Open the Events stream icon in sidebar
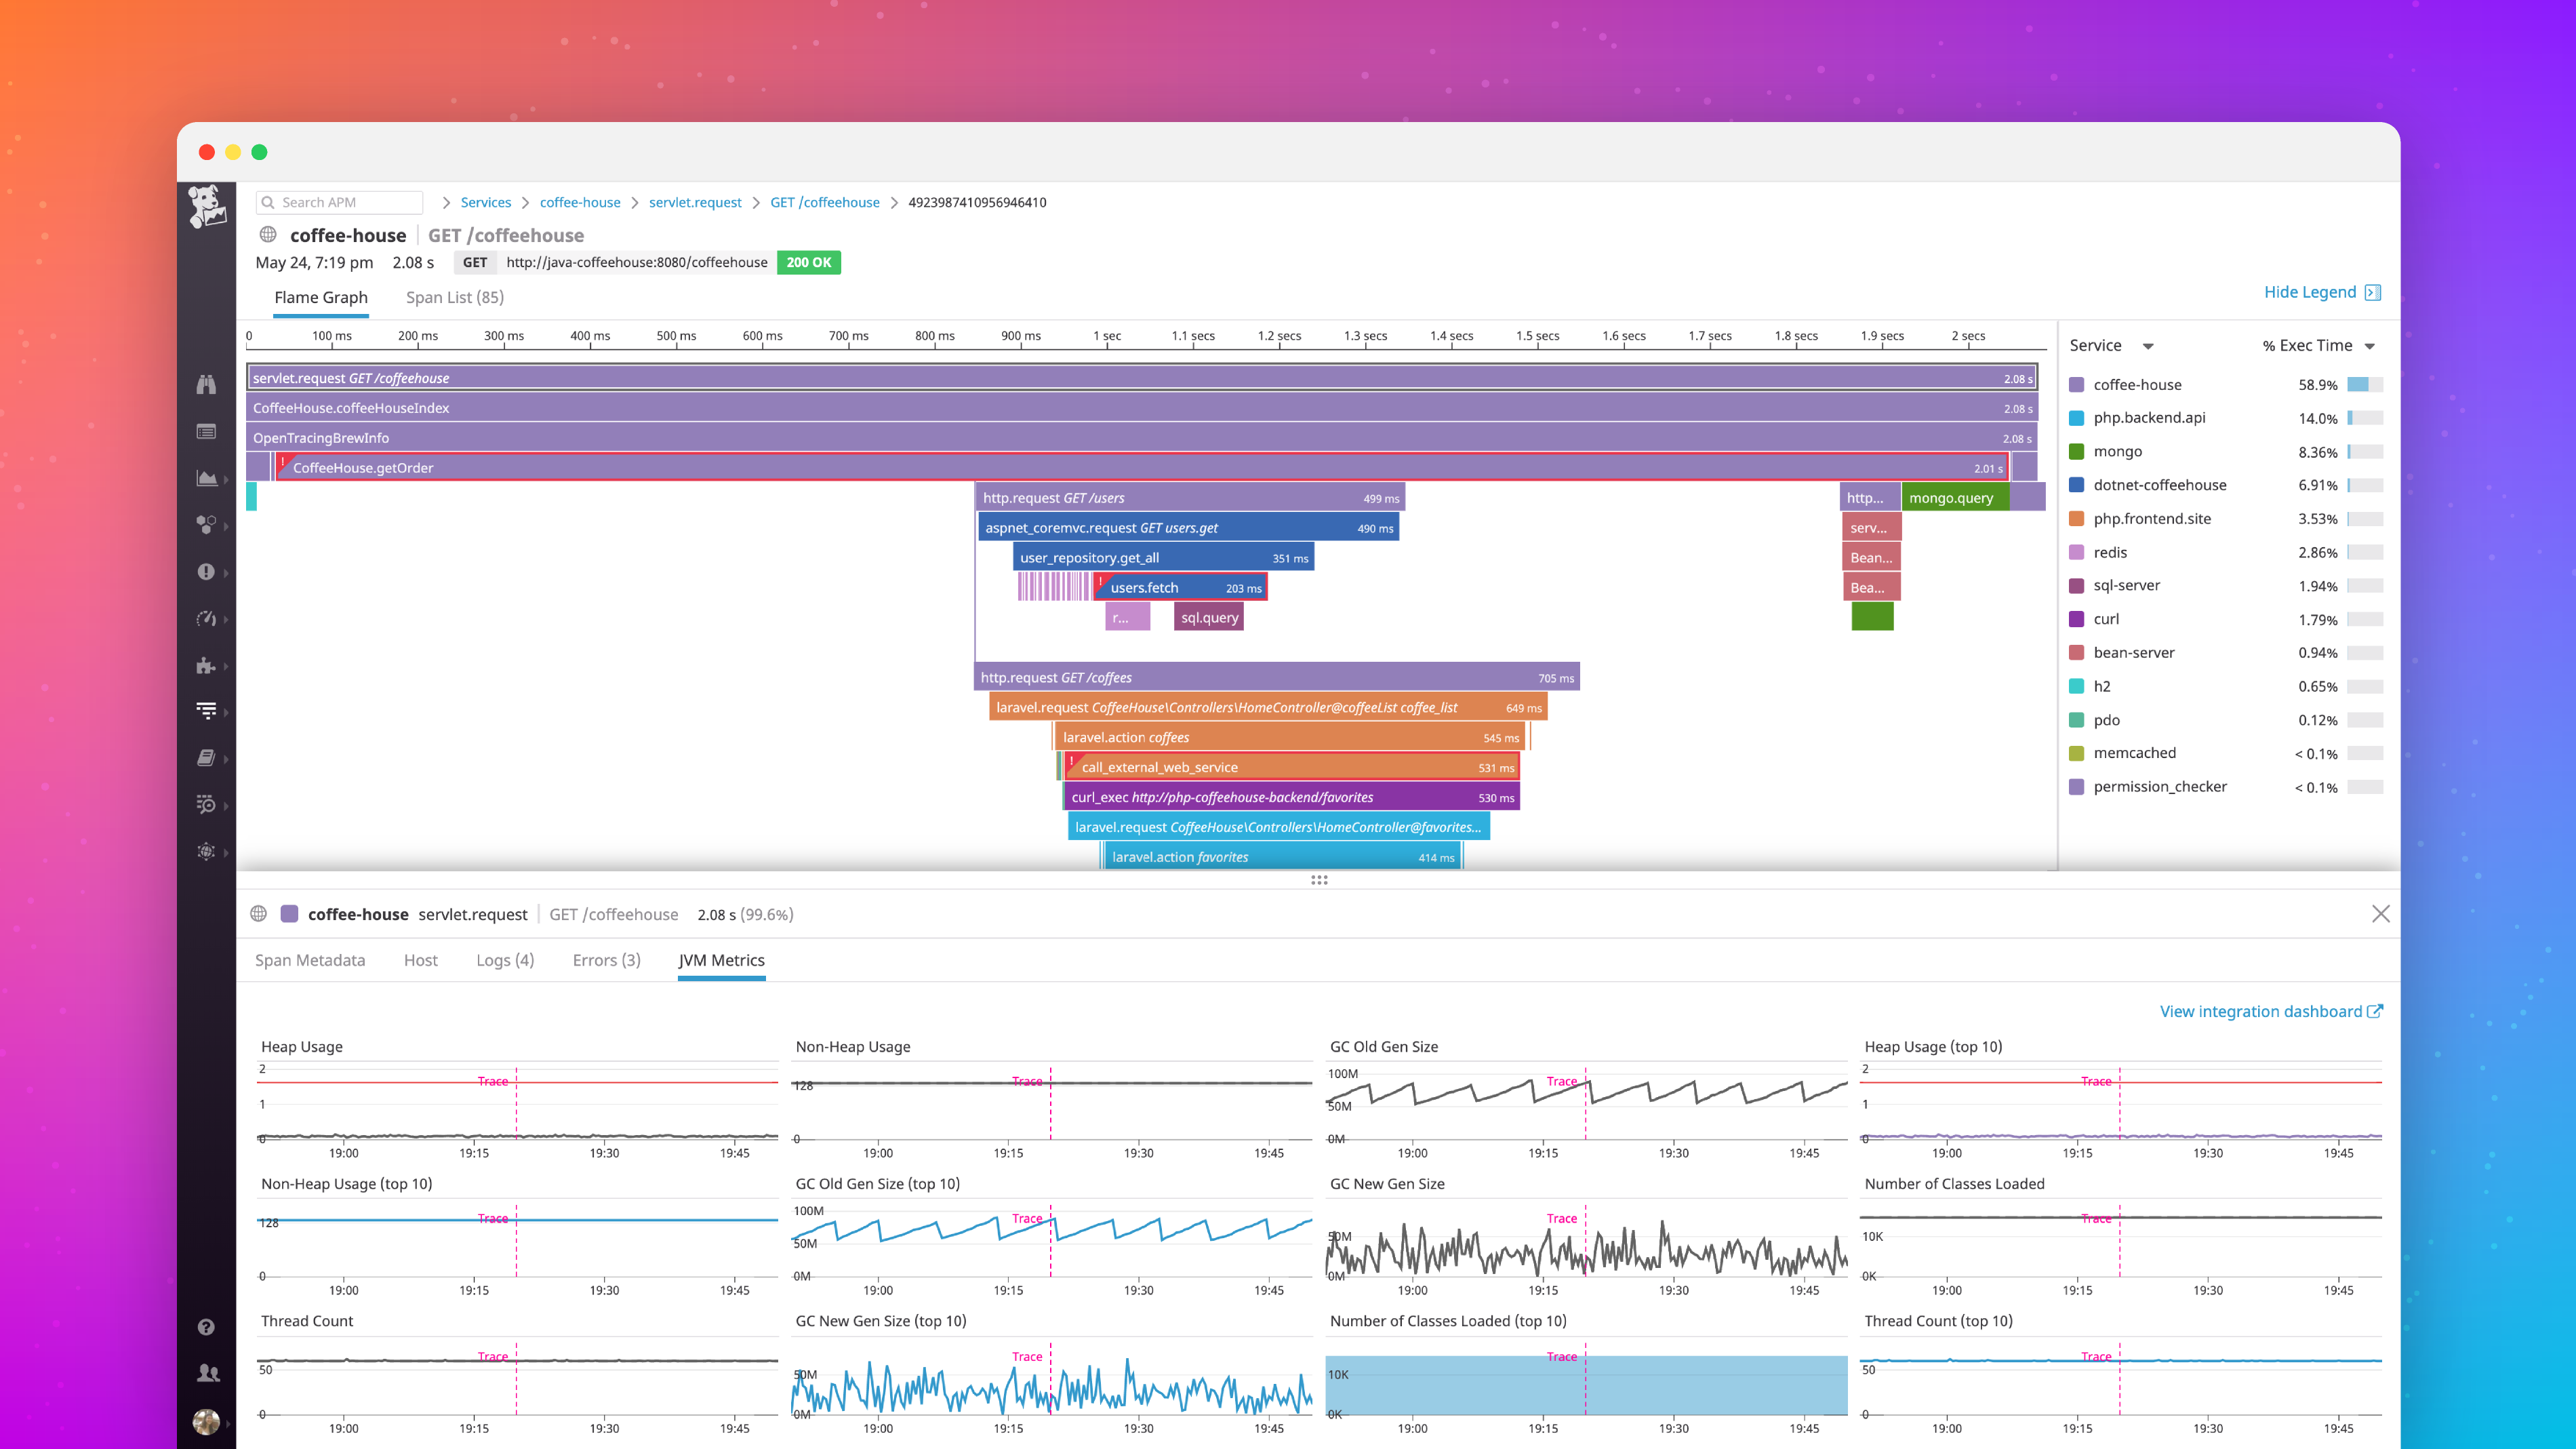The height and width of the screenshot is (1449, 2576). click(x=207, y=431)
